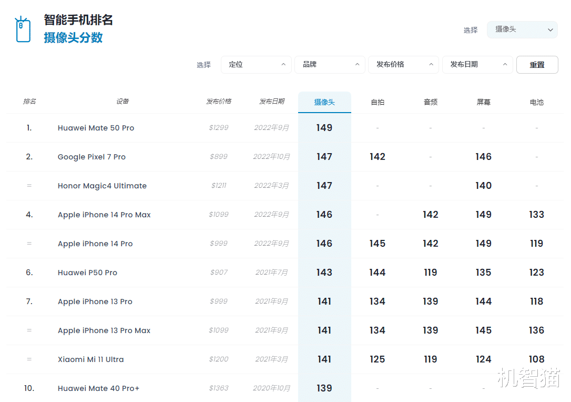The height and width of the screenshot is (402, 571).
Task: Switch to the 音频 column tab
Action: [431, 103]
